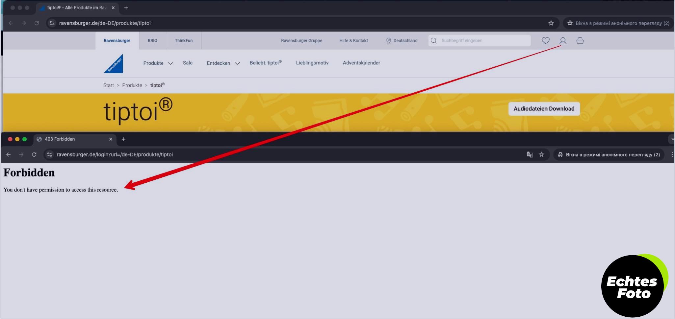Click site info icon beside login URL
Image resolution: width=675 pixels, height=319 pixels.
tap(49, 154)
